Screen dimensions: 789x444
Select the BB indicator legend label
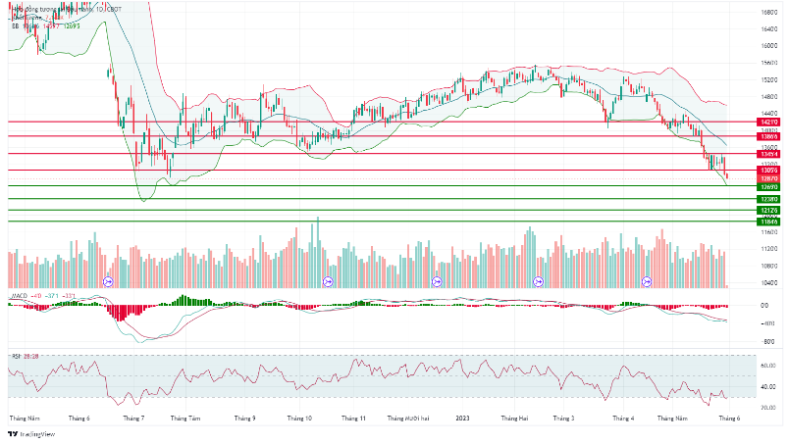pyautogui.click(x=16, y=26)
